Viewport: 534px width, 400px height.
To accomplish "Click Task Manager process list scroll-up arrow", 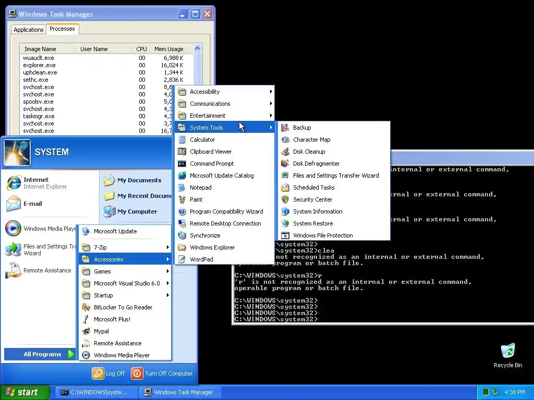I will point(197,48).
